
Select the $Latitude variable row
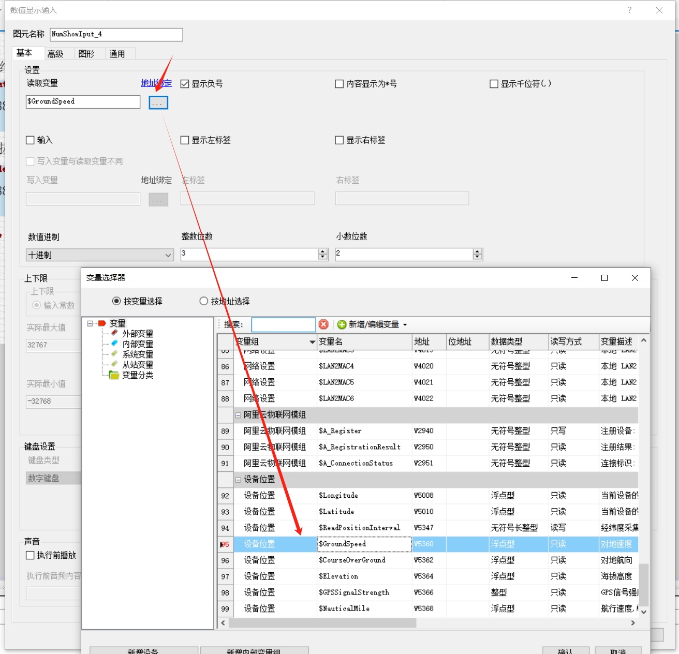428,512
